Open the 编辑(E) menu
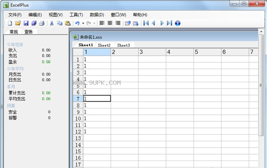Viewport: 267px width, 168px height. click(35, 15)
